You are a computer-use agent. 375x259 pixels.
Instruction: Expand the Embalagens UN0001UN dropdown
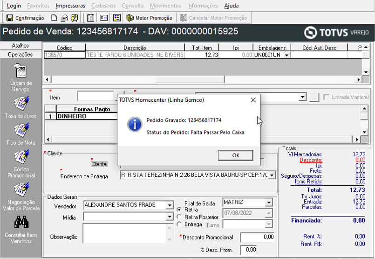pyautogui.click(x=286, y=55)
